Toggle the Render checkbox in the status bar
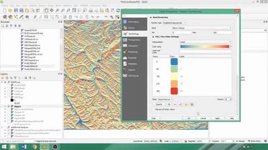Screen dimensions: 268x150 click(237, 141)
